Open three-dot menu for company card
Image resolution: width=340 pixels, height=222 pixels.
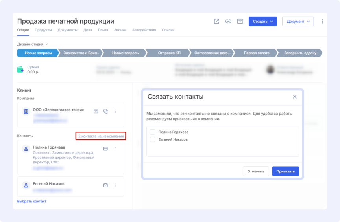click(x=115, y=112)
